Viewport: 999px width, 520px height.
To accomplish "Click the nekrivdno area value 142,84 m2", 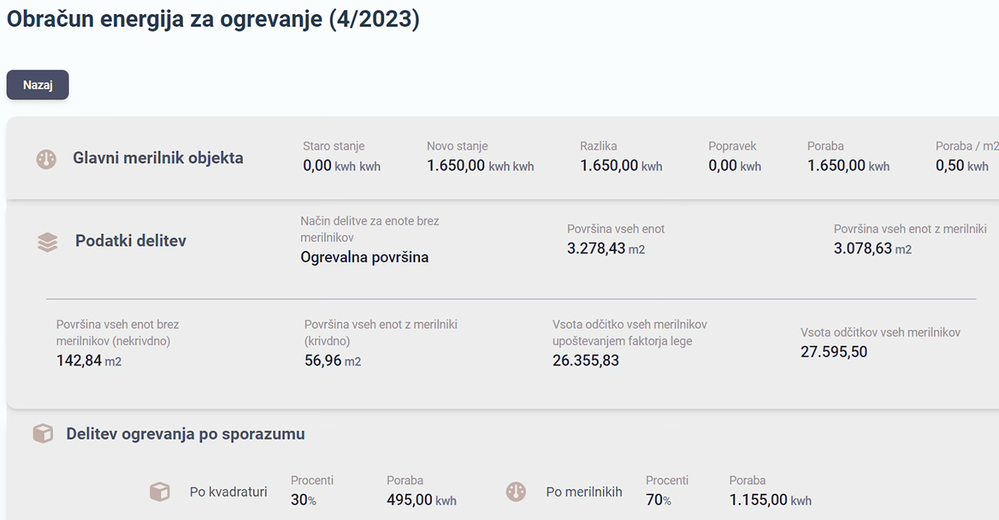I will coord(89,361).
